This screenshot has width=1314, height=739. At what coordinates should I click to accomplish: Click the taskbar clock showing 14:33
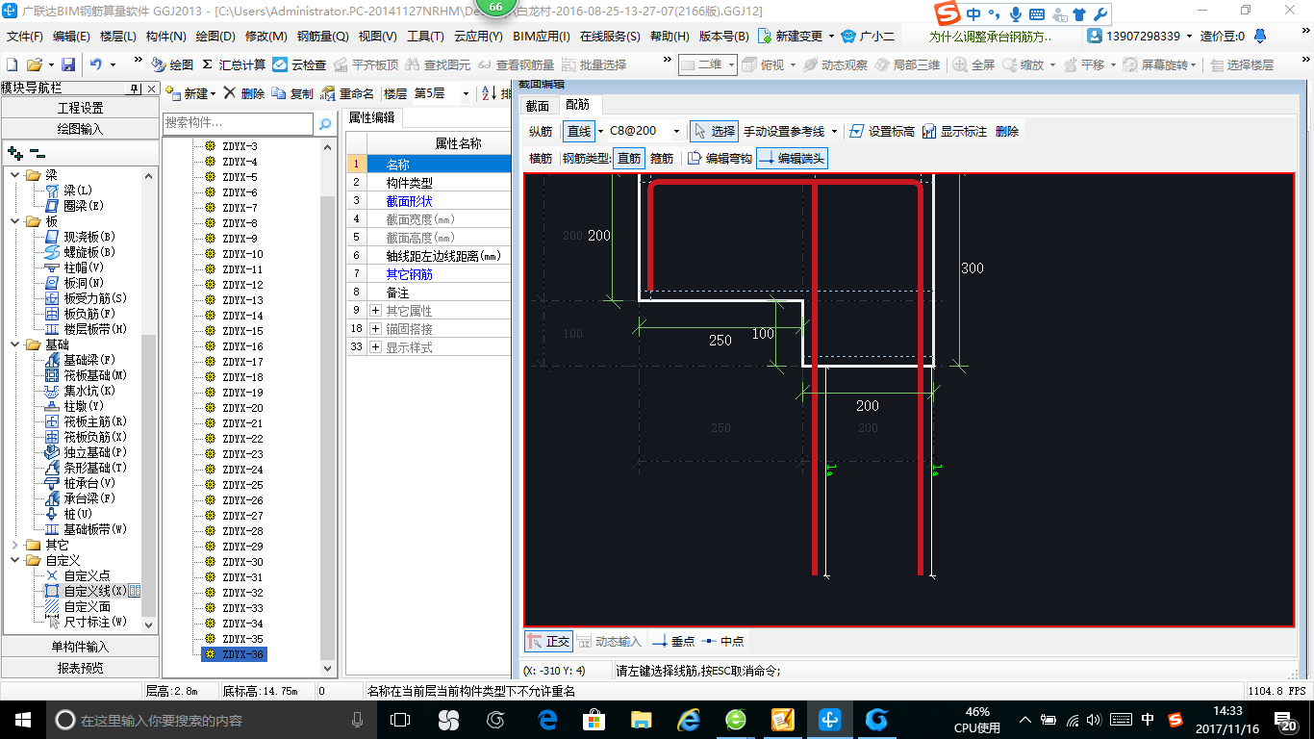coord(1226,720)
